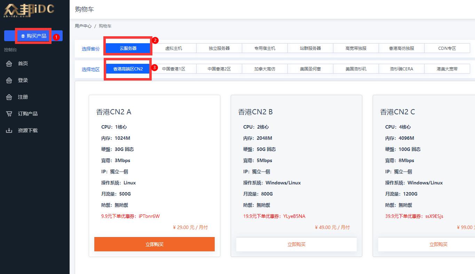Click the house icon beside 注册

click(9, 97)
